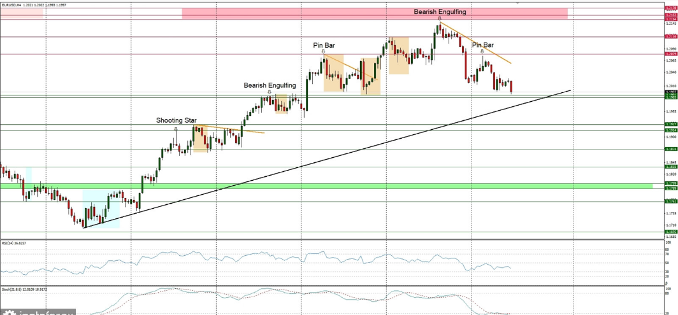Image resolution: width=678 pixels, height=315 pixels.
Task: Select the topmost Bearish Engulfing text label
Action: coord(440,11)
